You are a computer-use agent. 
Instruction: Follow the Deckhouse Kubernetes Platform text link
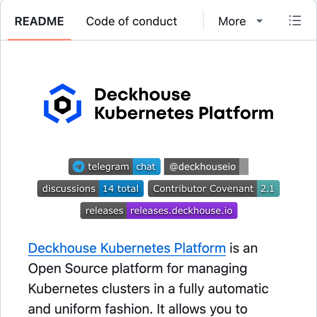127,248
